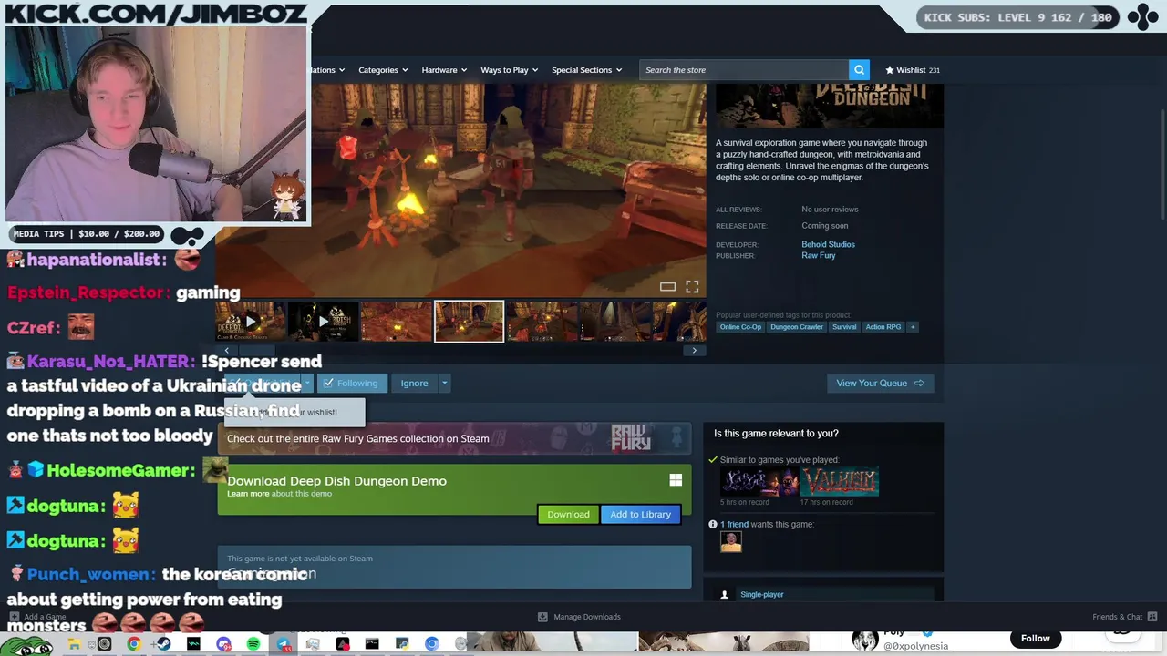This screenshot has width=1167, height=656.
Task: Open the Python icon on the taskbar
Action: click(x=402, y=644)
